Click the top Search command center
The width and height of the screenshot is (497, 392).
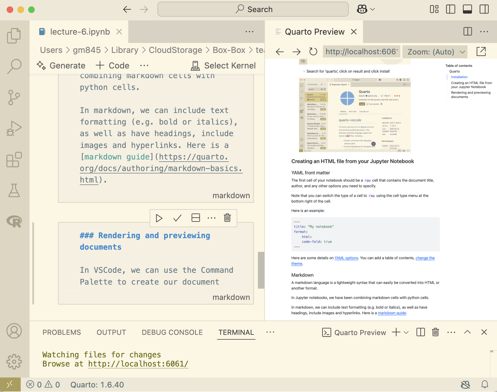[253, 9]
